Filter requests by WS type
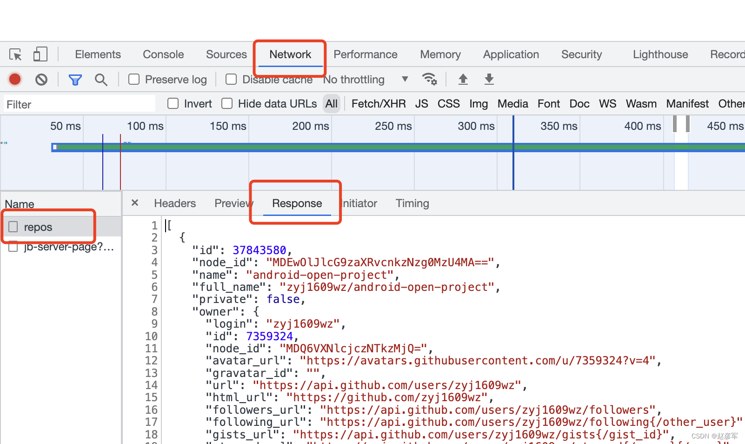The width and height of the screenshot is (745, 444). click(x=608, y=104)
